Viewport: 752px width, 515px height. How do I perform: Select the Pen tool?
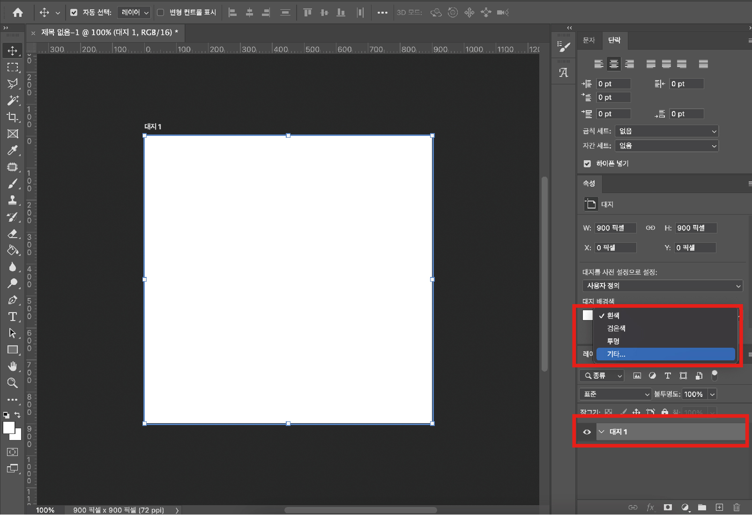pyautogui.click(x=13, y=300)
